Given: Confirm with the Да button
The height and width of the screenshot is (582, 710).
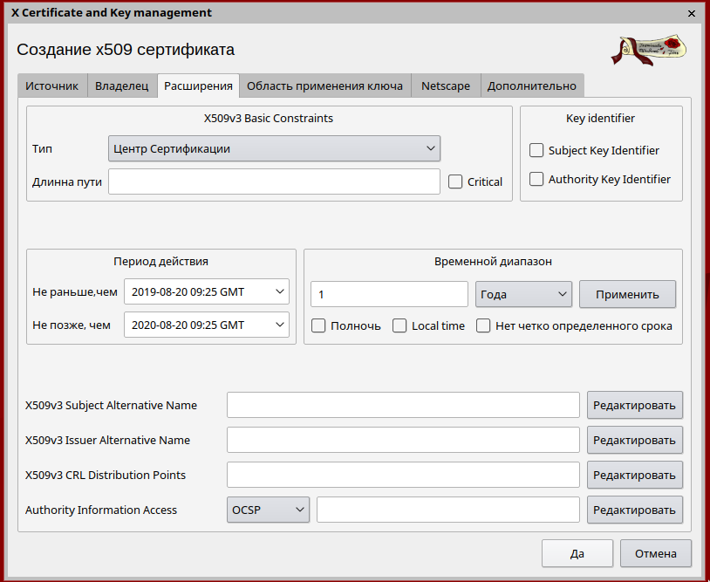Looking at the screenshot, I should pyautogui.click(x=577, y=553).
